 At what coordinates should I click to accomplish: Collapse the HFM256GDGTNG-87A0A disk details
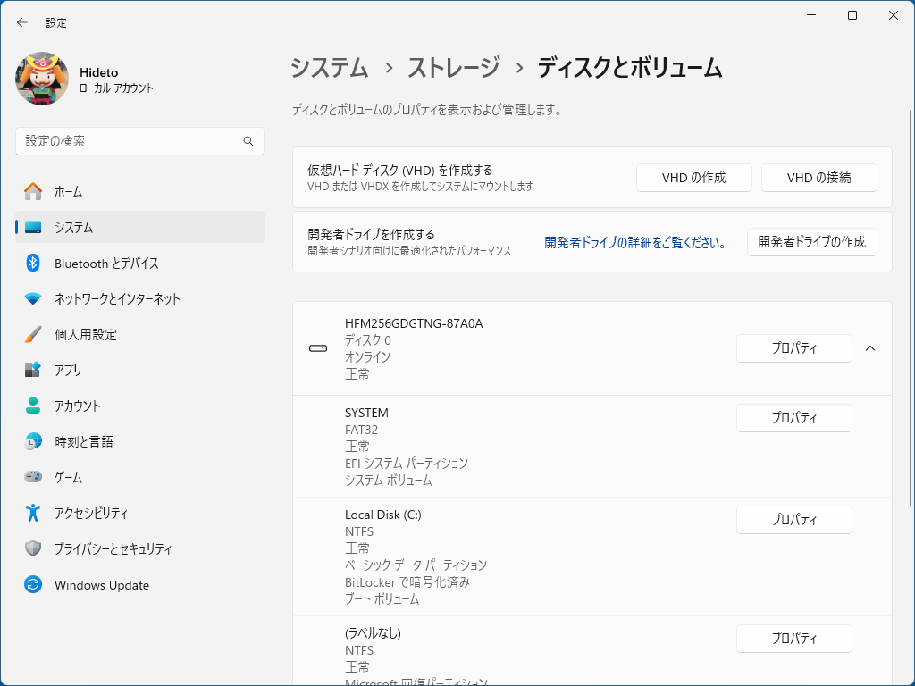[x=870, y=348]
